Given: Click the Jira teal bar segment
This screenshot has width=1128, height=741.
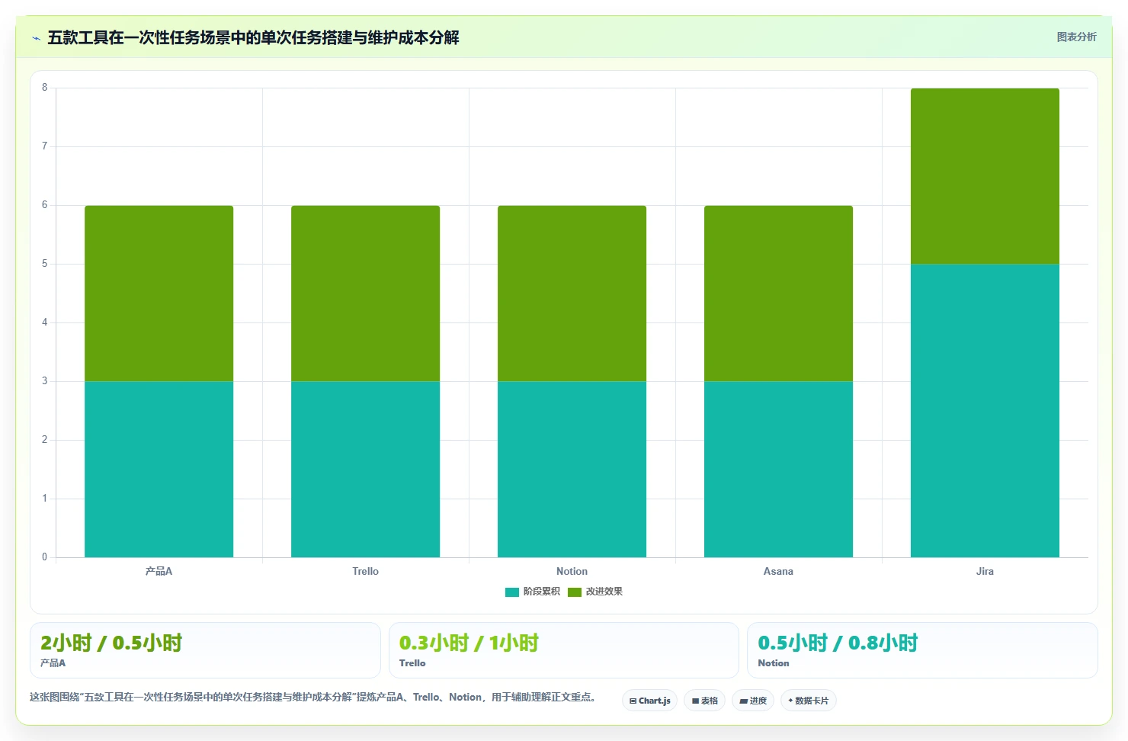Looking at the screenshot, I should 985,411.
